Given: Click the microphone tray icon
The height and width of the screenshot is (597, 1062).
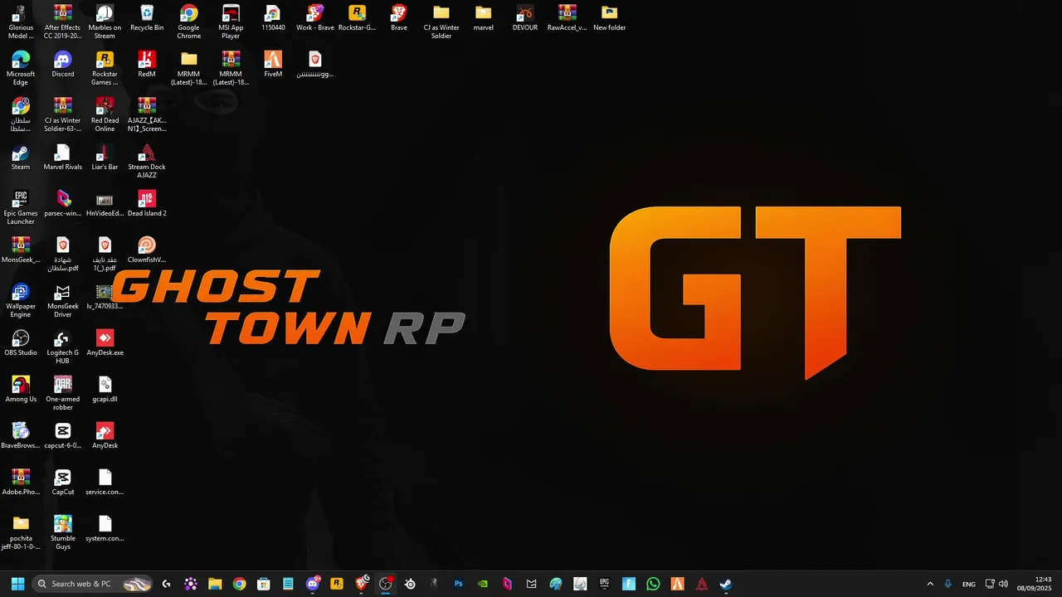Looking at the screenshot, I should [x=948, y=584].
